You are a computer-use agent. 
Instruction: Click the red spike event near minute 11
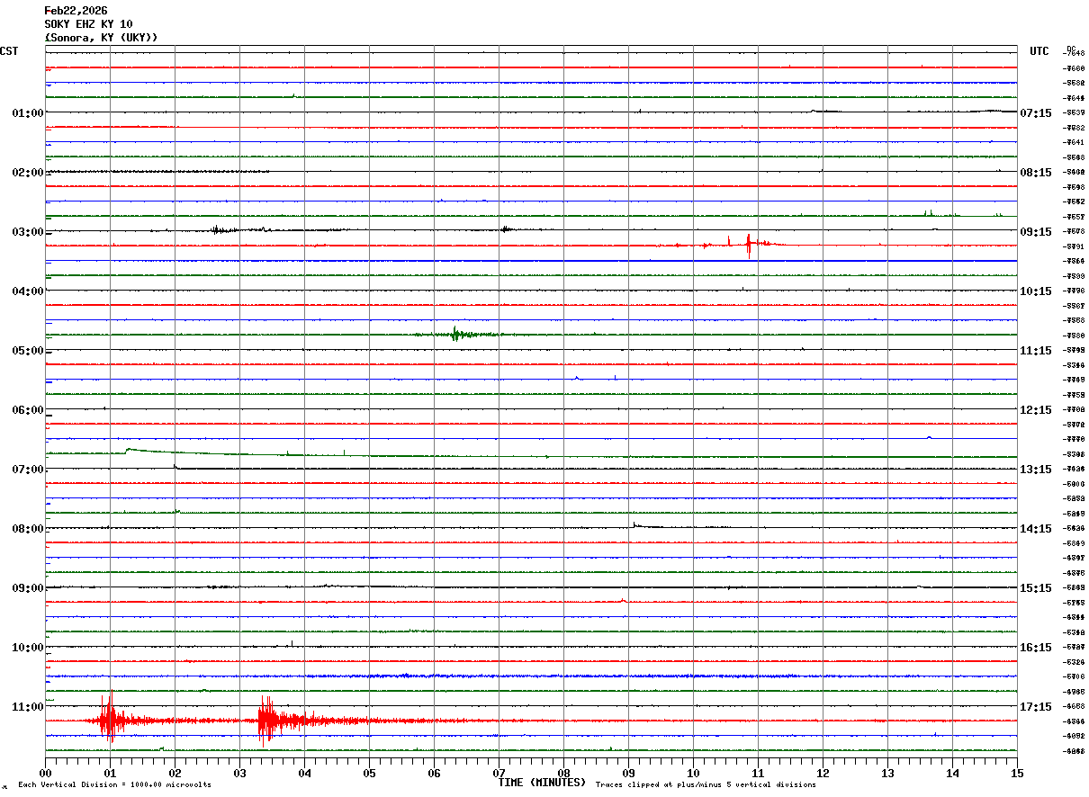coord(748,245)
